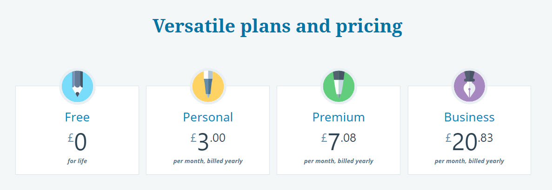Click the £0 price in Free plan
This screenshot has height=190, width=552.
pos(77,142)
